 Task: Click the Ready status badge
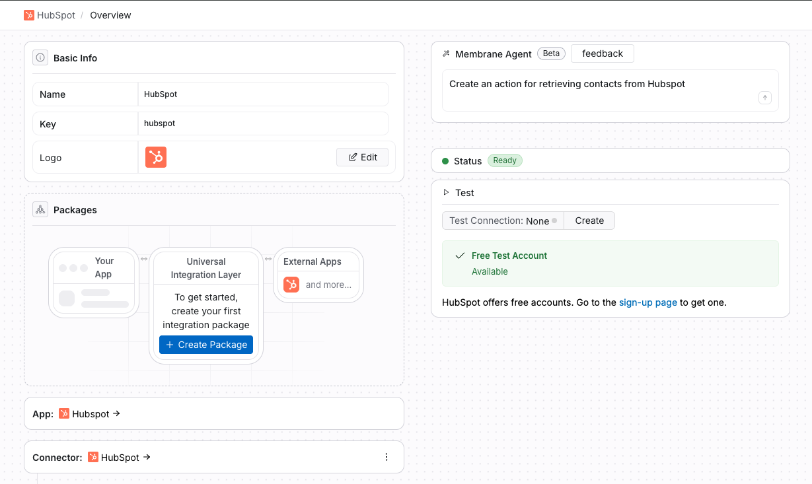[505, 160]
